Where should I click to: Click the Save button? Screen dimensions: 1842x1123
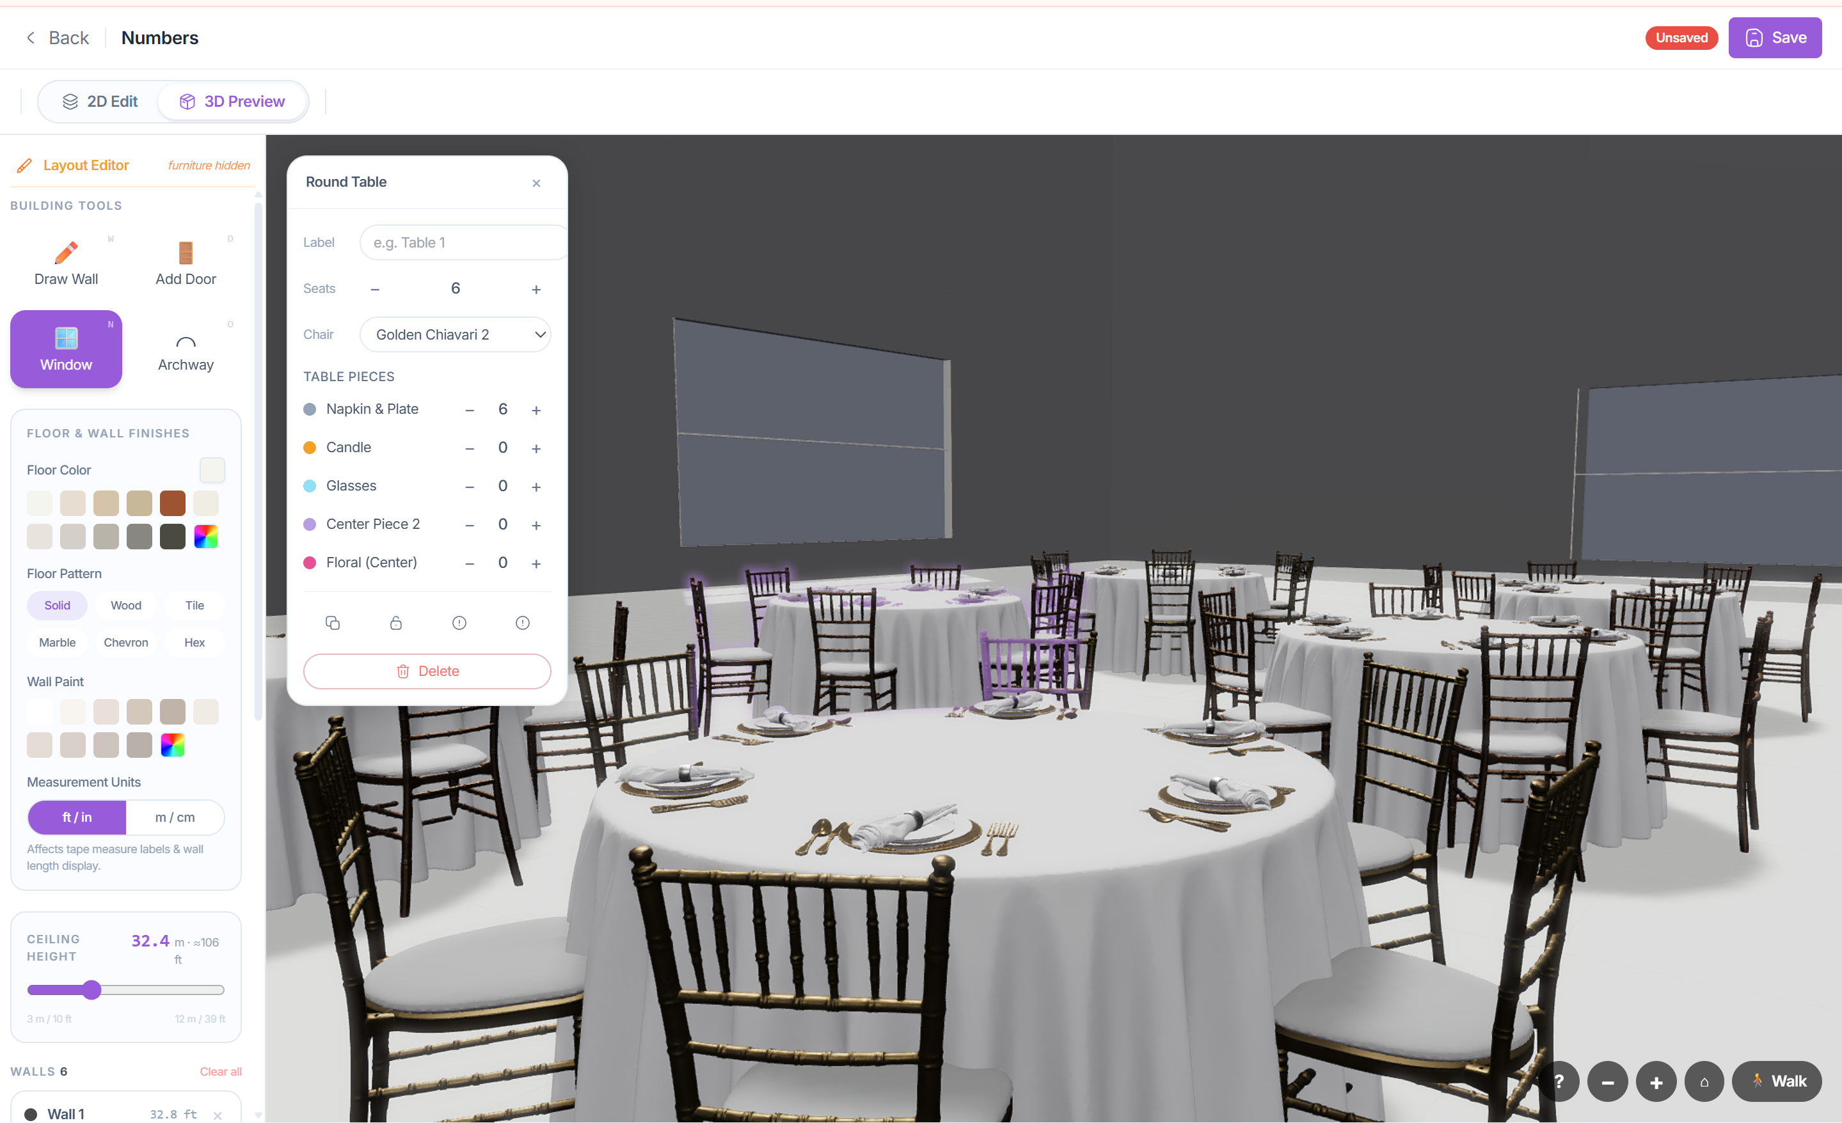click(1774, 37)
